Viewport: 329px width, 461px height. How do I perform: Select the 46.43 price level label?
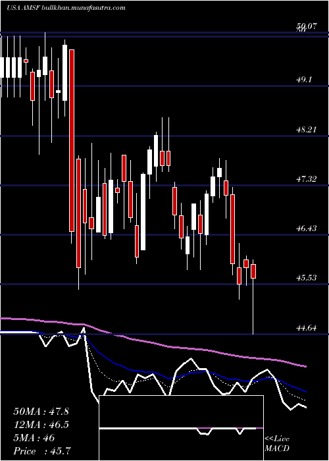pos(306,228)
